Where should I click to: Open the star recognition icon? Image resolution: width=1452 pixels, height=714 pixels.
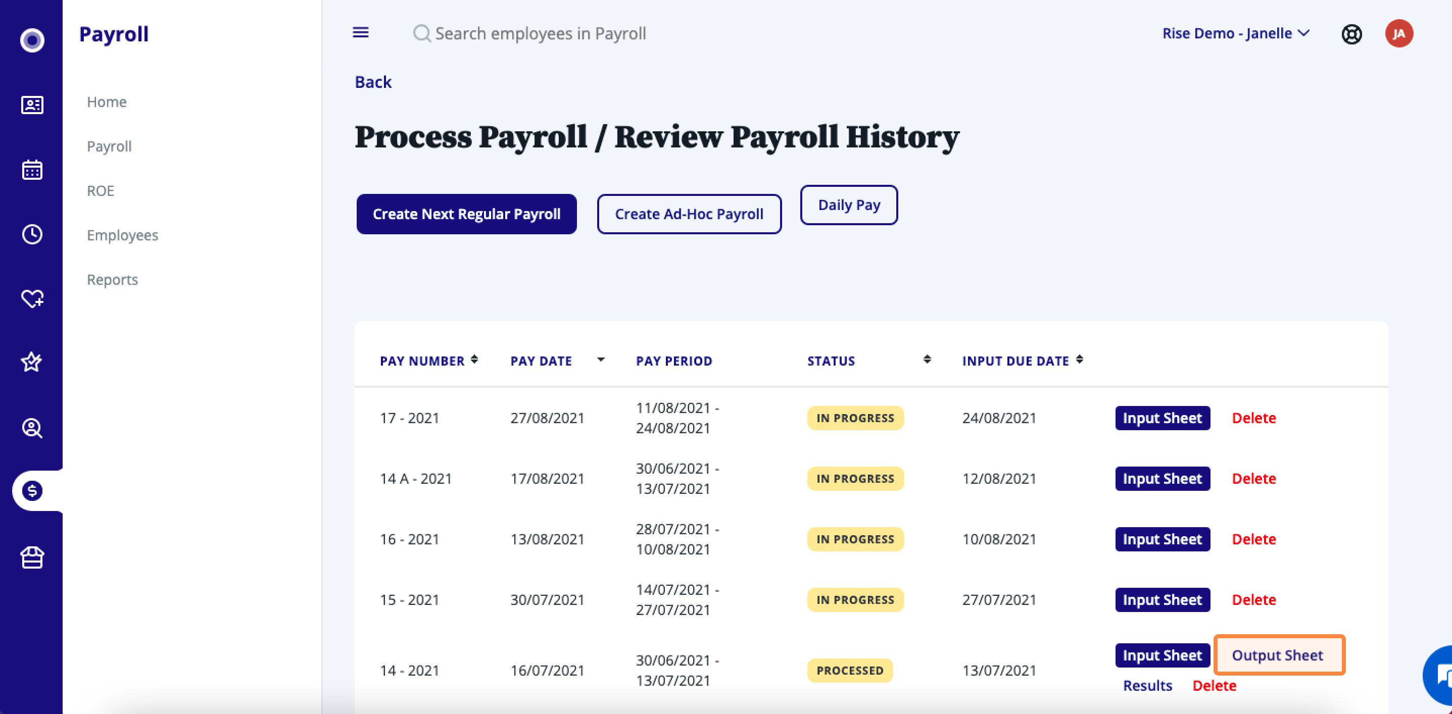[31, 362]
